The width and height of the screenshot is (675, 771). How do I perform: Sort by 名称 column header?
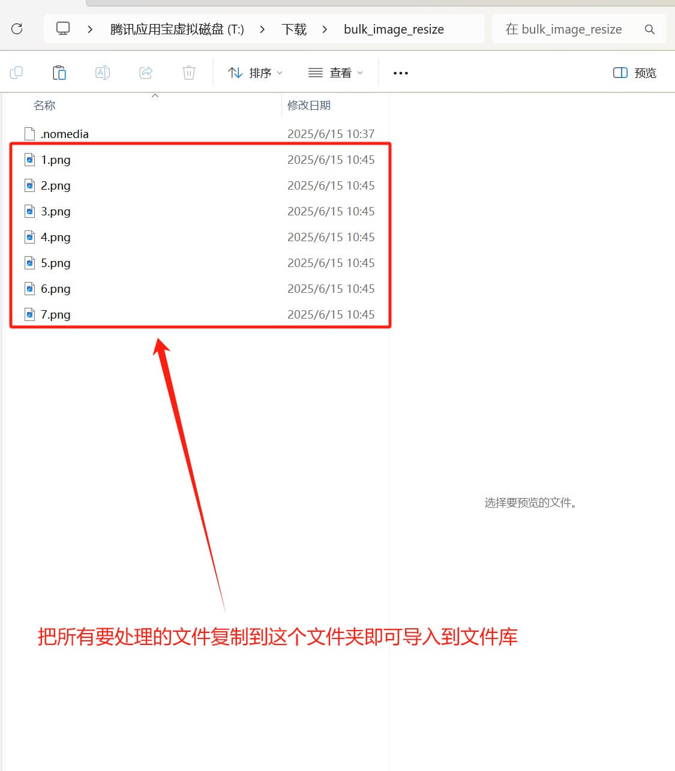[x=44, y=106]
